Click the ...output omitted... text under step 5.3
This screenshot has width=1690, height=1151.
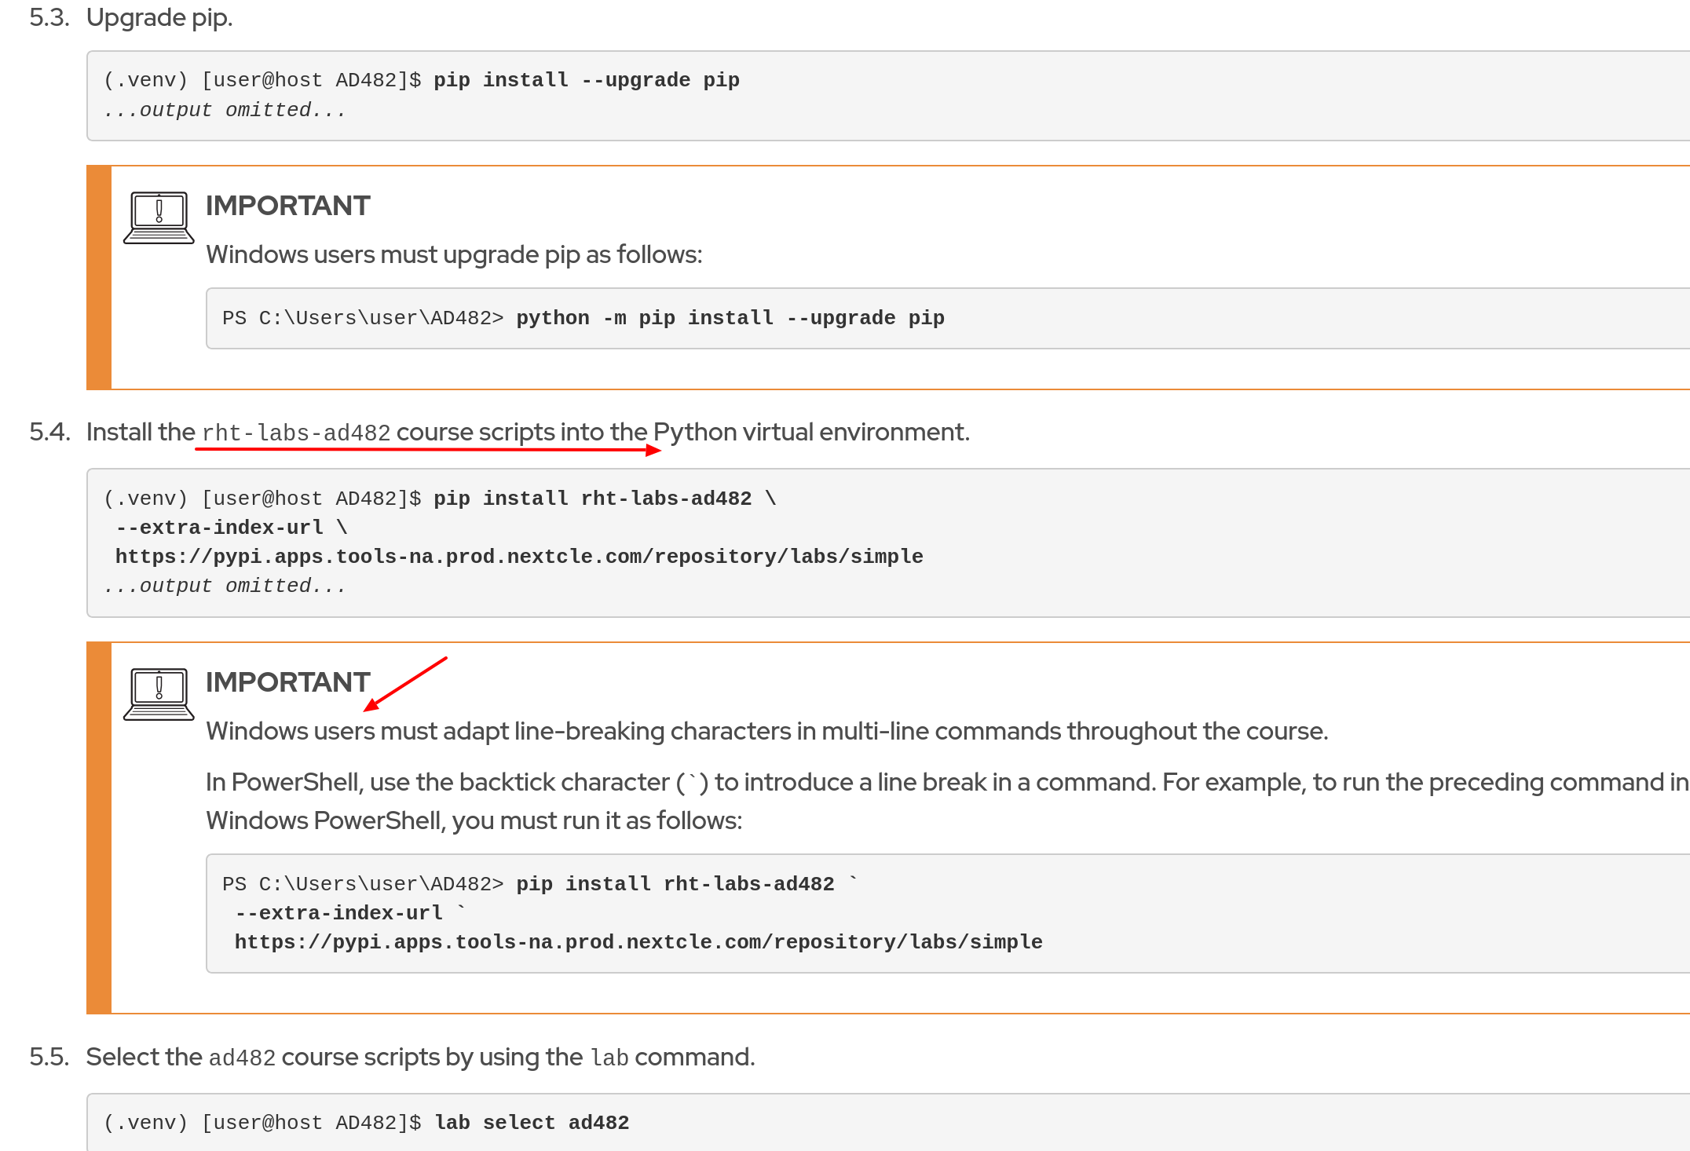click(x=225, y=109)
